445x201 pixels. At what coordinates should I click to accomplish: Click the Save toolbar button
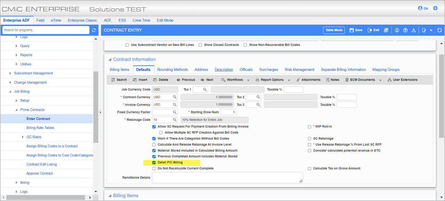(356, 30)
